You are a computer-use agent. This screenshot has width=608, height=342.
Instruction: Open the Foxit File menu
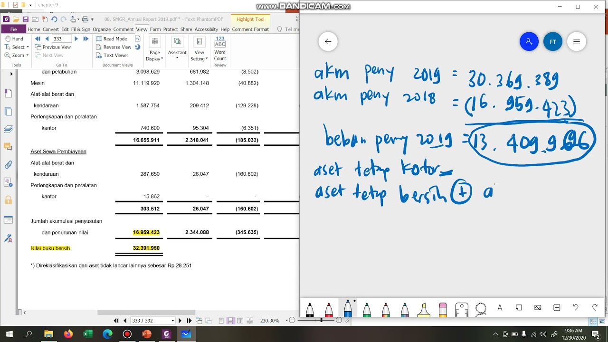point(13,29)
